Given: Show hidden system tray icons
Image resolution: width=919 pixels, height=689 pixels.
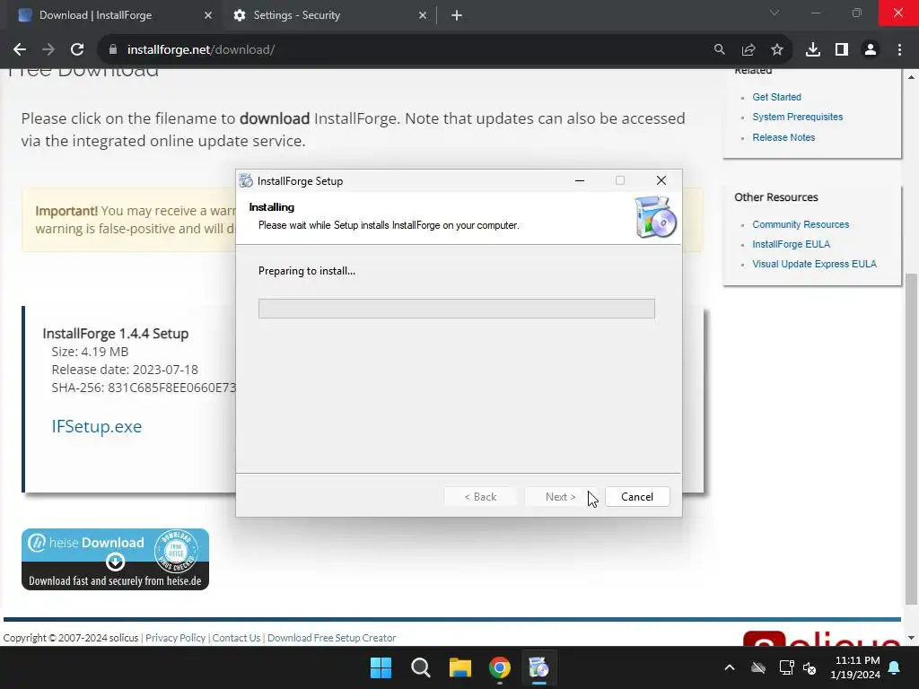Looking at the screenshot, I should tap(730, 667).
